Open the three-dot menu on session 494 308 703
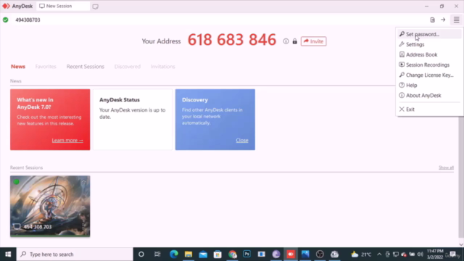 pos(83,227)
